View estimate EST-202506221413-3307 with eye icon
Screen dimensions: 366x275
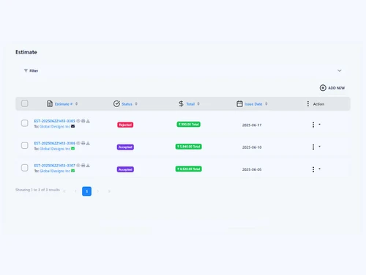point(78,166)
